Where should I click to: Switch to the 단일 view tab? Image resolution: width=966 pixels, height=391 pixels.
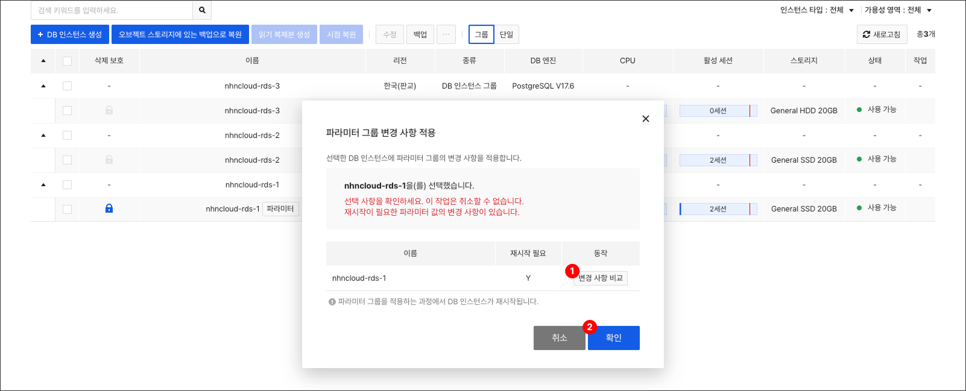507,34
